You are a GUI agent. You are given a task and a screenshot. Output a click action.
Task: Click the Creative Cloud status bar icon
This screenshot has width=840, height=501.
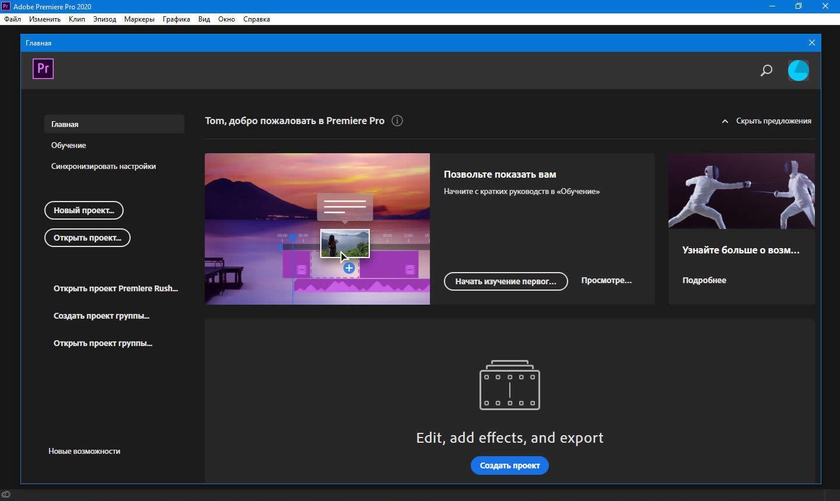point(6,495)
